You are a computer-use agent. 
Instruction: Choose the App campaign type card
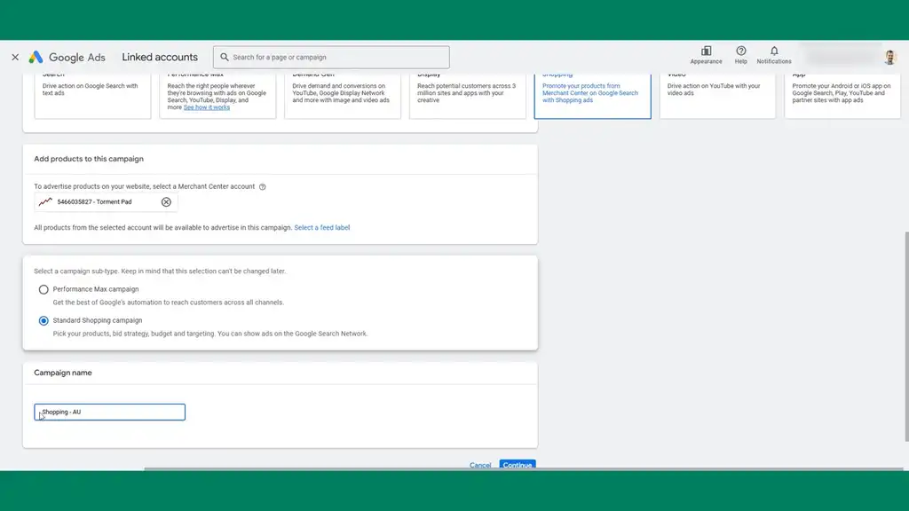pyautogui.click(x=842, y=96)
